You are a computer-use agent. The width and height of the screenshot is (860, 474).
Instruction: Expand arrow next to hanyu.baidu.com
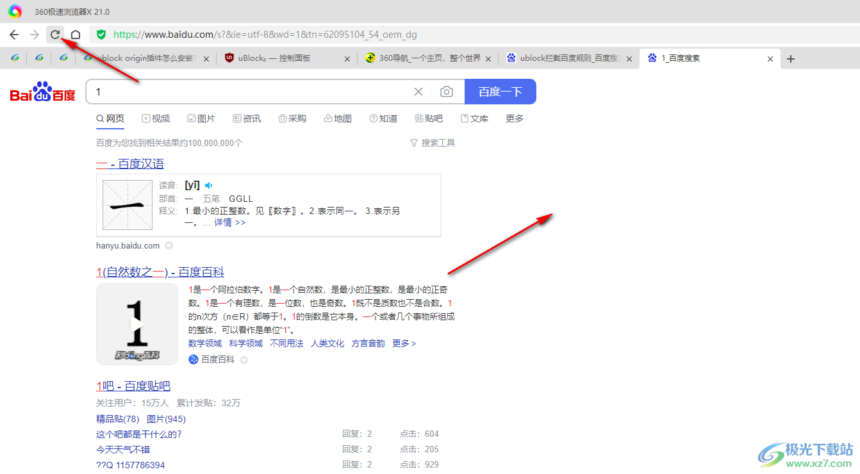point(169,245)
